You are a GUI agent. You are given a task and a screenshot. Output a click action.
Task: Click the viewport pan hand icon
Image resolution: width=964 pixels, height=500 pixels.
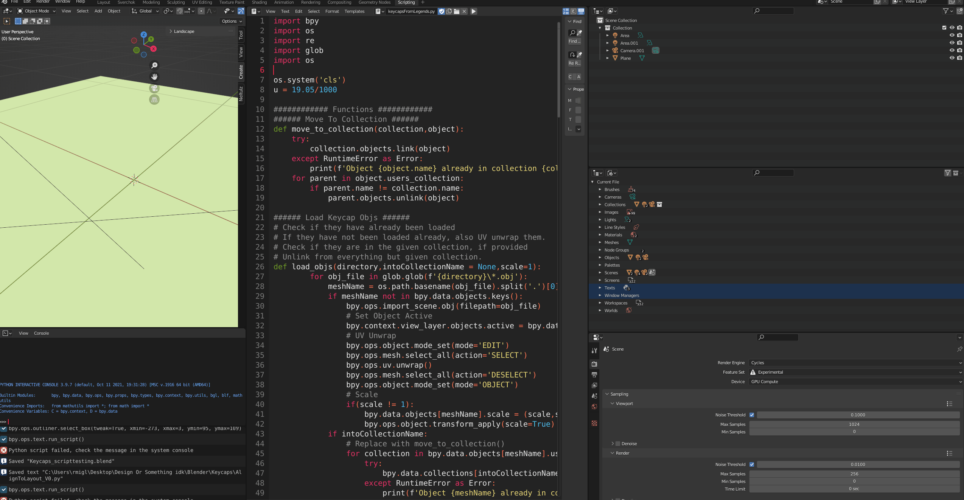pos(154,77)
